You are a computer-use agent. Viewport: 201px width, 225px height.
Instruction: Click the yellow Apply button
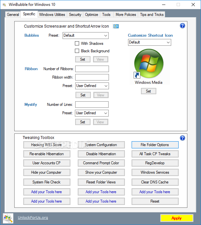(177, 218)
